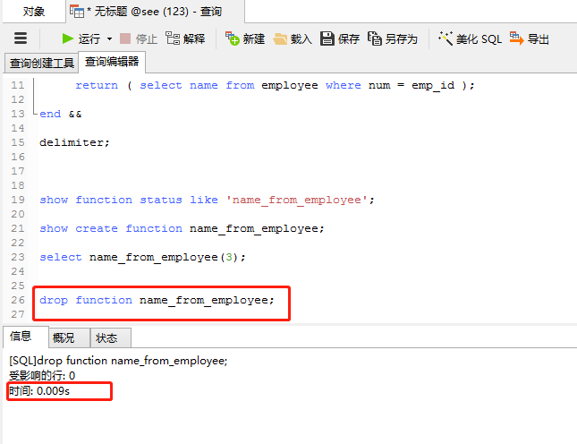
Task: Click line number 26 in the gutter
Action: click(18, 300)
